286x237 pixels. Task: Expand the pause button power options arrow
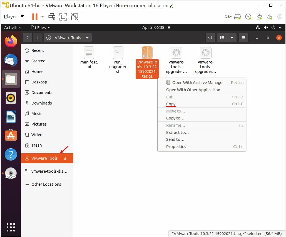point(43,17)
